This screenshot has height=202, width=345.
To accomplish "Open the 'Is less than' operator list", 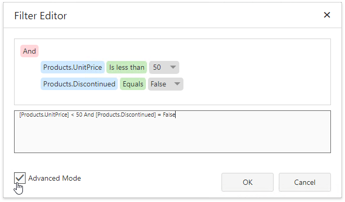I will (x=127, y=67).
